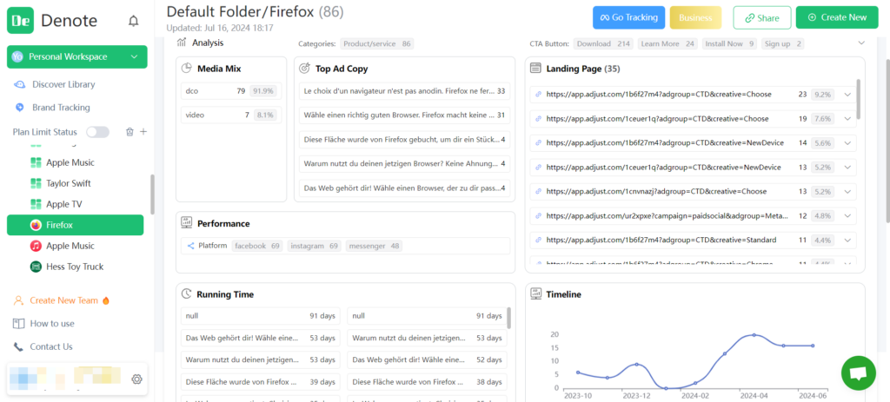Select Taylor Swift folder
The image size is (890, 402).
68,184
